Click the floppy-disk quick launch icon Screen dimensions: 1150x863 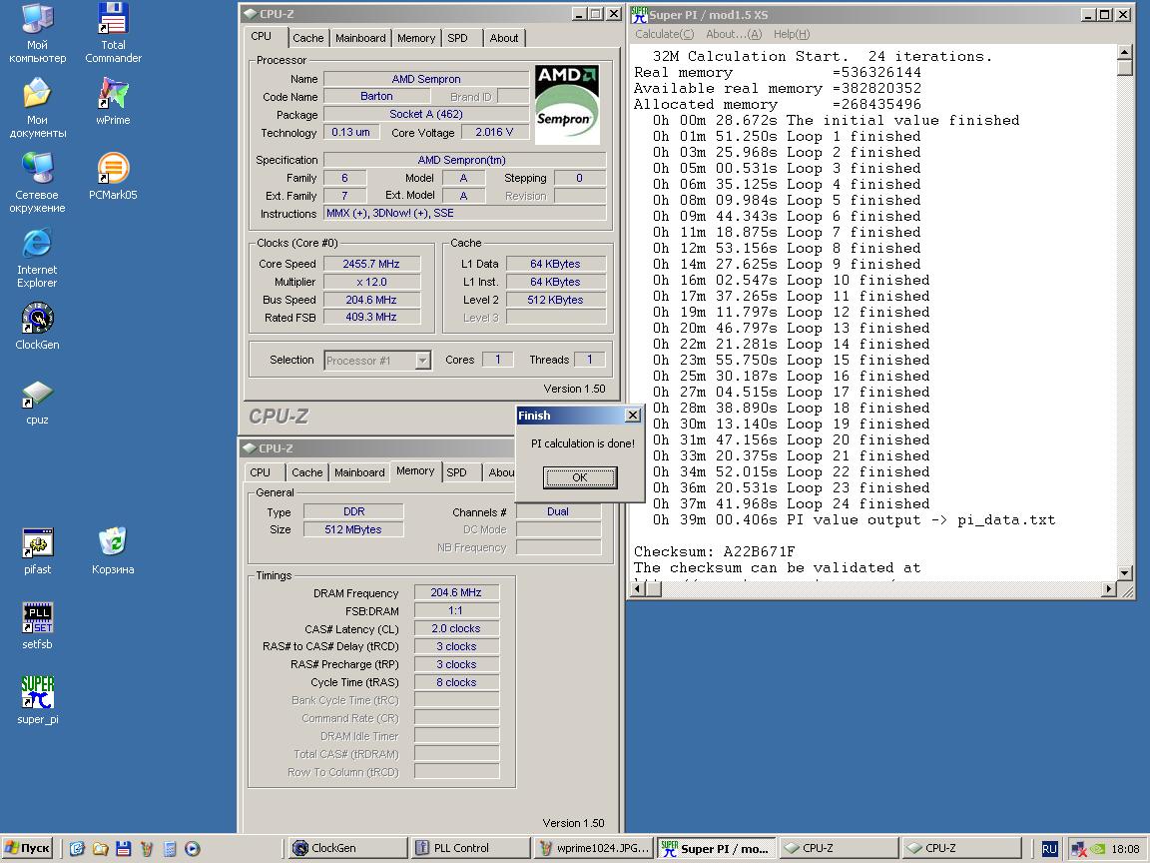pyautogui.click(x=123, y=848)
